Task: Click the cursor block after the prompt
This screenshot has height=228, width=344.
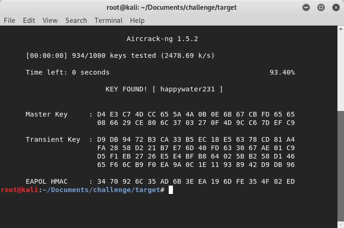Action: click(x=171, y=190)
